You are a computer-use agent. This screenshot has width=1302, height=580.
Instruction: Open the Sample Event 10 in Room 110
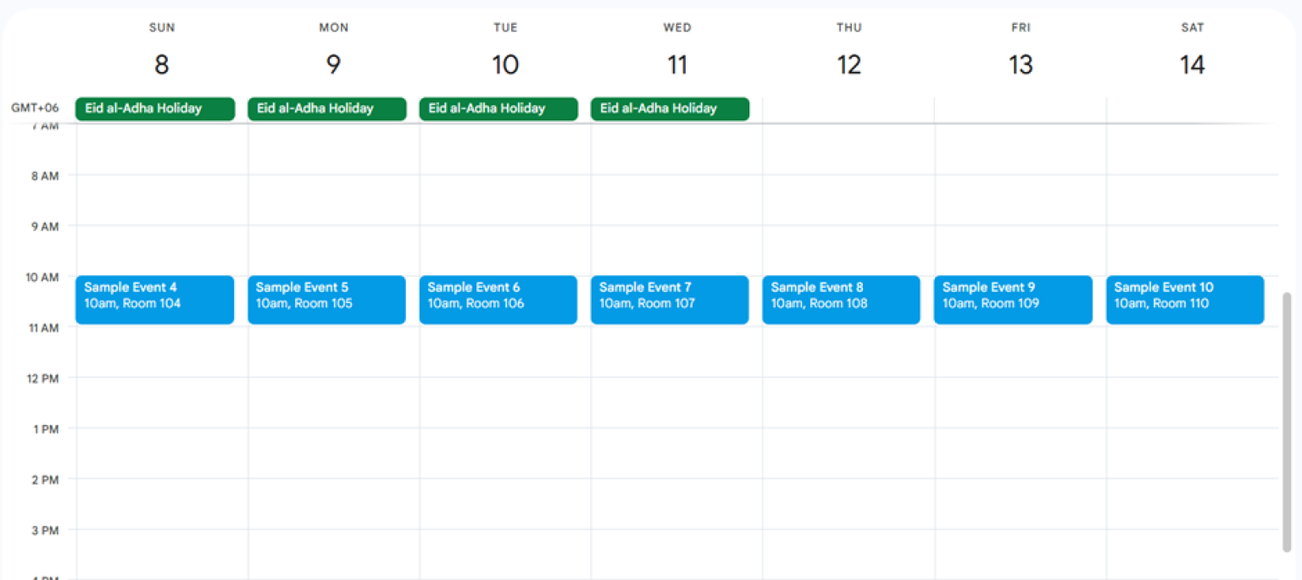pyautogui.click(x=1184, y=299)
